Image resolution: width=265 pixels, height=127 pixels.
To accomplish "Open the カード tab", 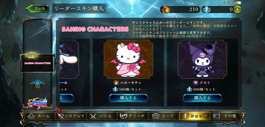I will [163, 116].
